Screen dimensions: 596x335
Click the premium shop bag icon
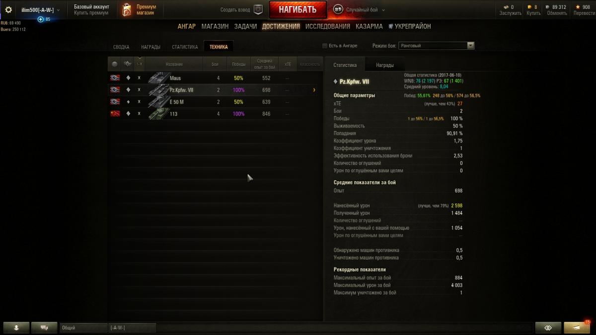[127, 9]
